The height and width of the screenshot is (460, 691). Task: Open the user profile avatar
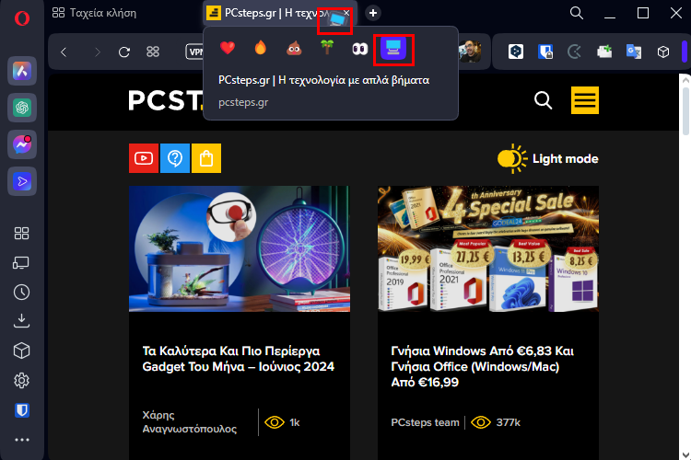470,52
